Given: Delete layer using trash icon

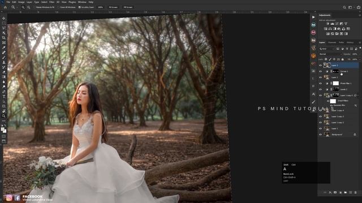Looking at the screenshot, I should [356, 192].
